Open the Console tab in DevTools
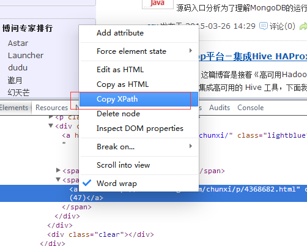The width and height of the screenshot is (307, 246). point(251,108)
